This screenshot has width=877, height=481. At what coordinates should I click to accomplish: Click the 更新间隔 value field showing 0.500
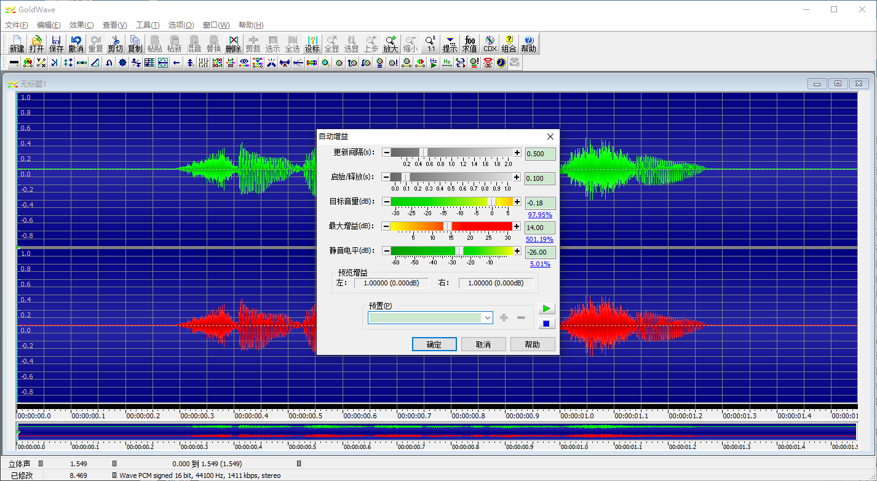point(540,154)
